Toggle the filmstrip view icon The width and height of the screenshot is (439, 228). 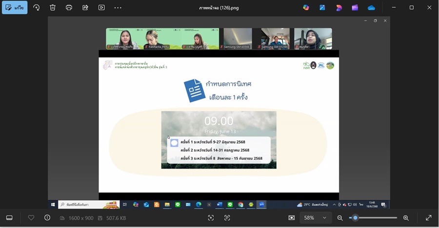9,218
